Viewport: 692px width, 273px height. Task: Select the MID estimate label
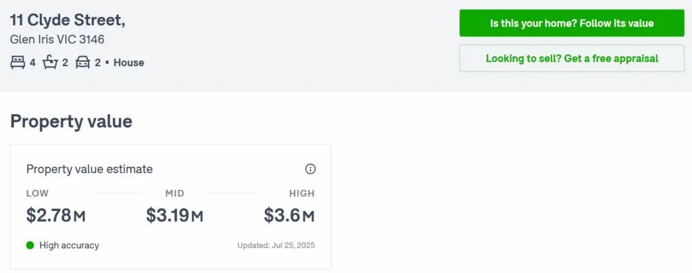tap(175, 193)
